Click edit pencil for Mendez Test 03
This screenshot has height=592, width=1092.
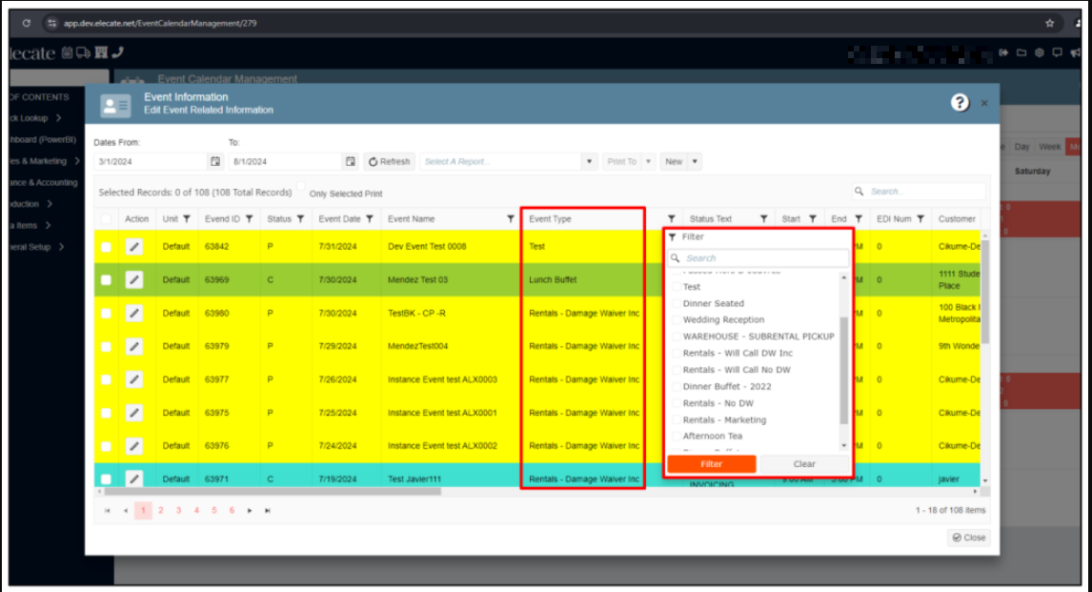click(134, 280)
